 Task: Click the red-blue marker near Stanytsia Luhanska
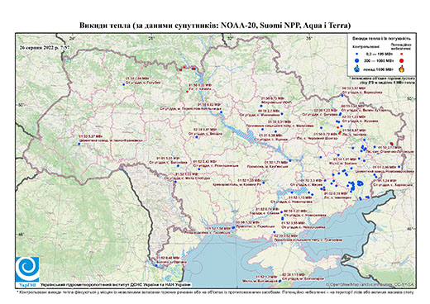pos(391,144)
